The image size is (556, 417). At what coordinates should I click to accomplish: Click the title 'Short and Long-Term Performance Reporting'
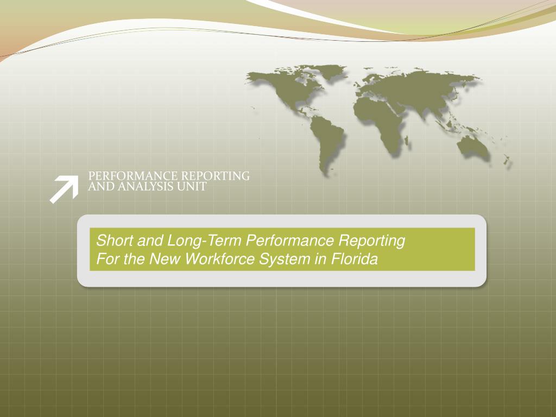pyautogui.click(x=250, y=241)
